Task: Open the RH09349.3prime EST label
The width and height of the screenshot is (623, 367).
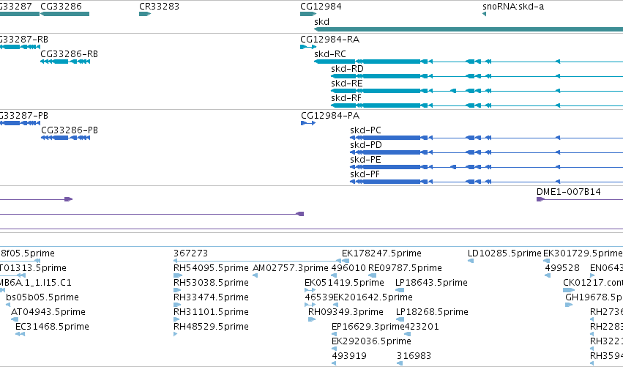Action: (x=346, y=312)
